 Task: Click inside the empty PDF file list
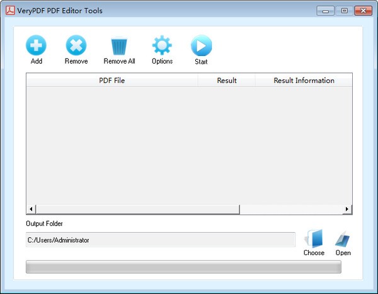point(188,145)
